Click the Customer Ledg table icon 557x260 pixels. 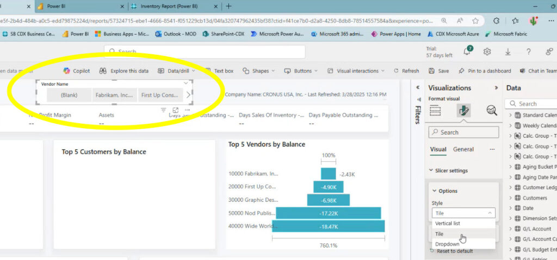517,187
